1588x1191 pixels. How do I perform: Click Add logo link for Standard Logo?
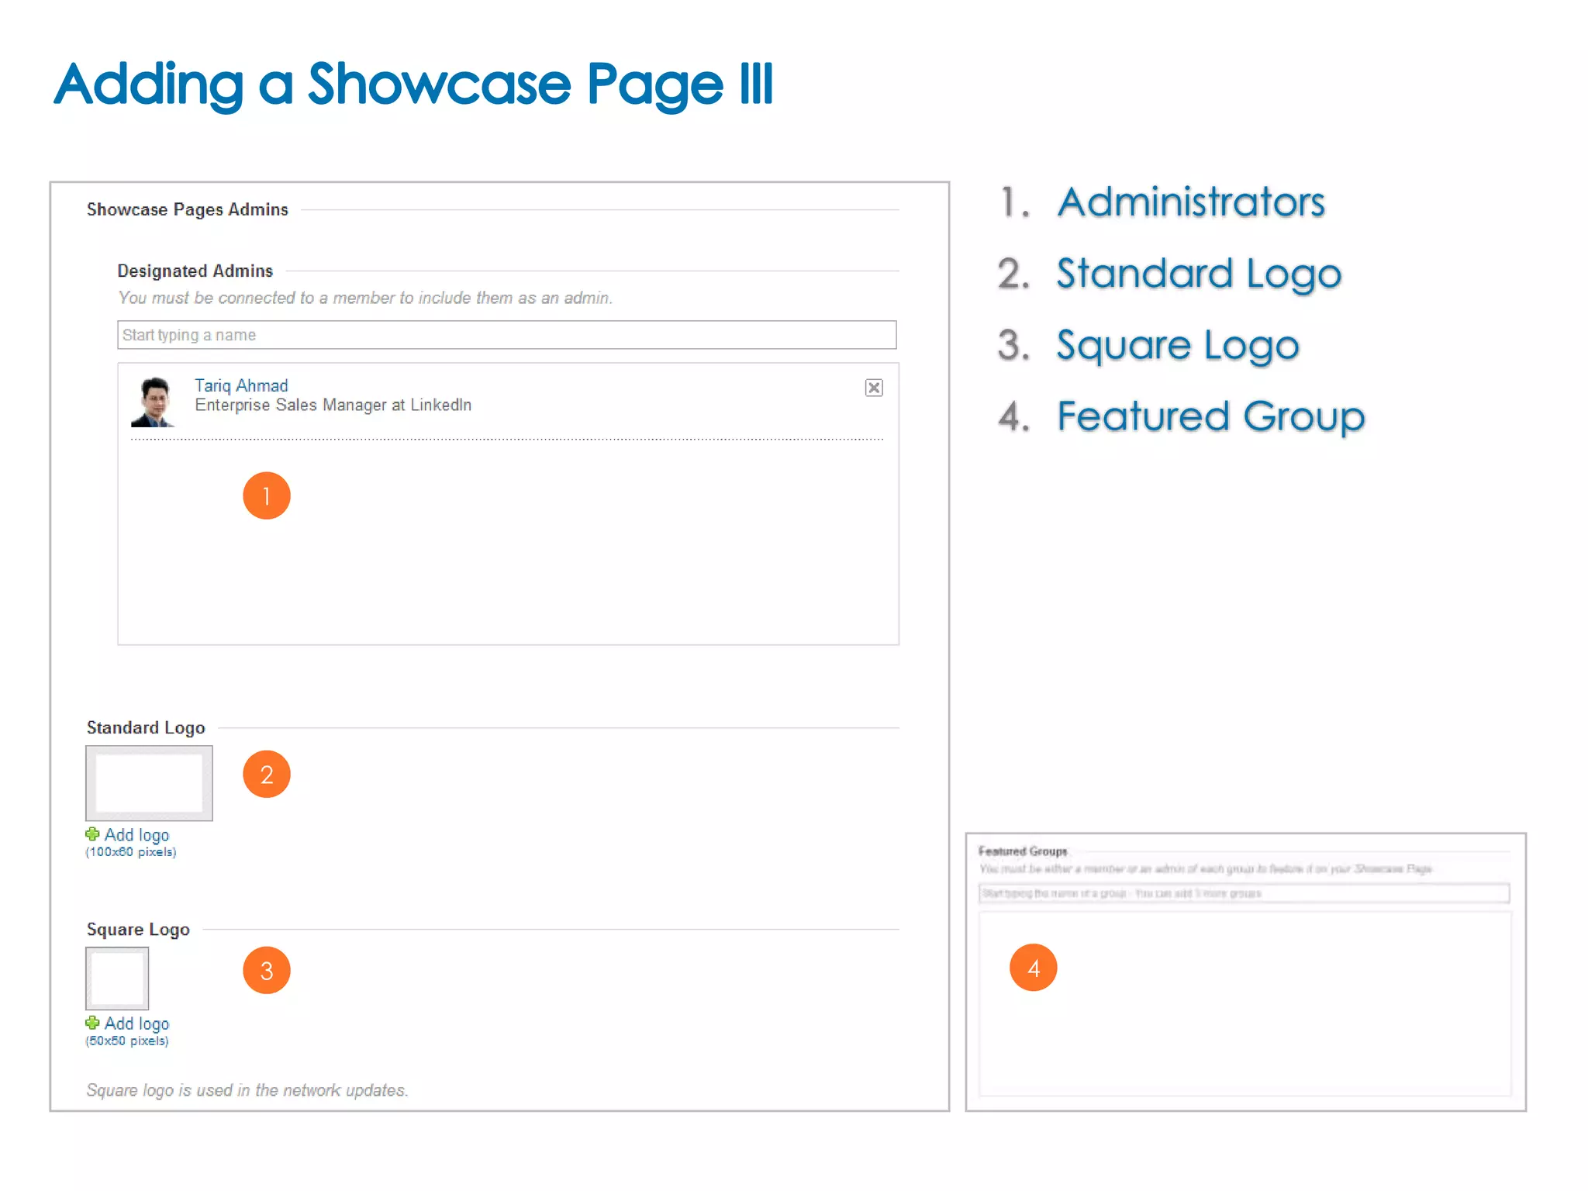136,835
